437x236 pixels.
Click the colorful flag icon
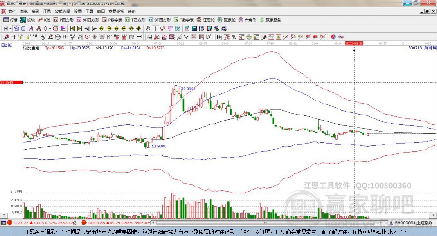coord(63,29)
